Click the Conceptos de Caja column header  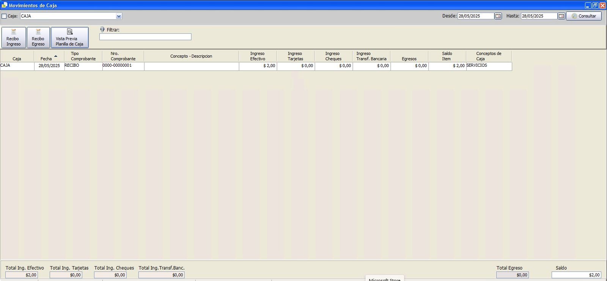coord(489,56)
